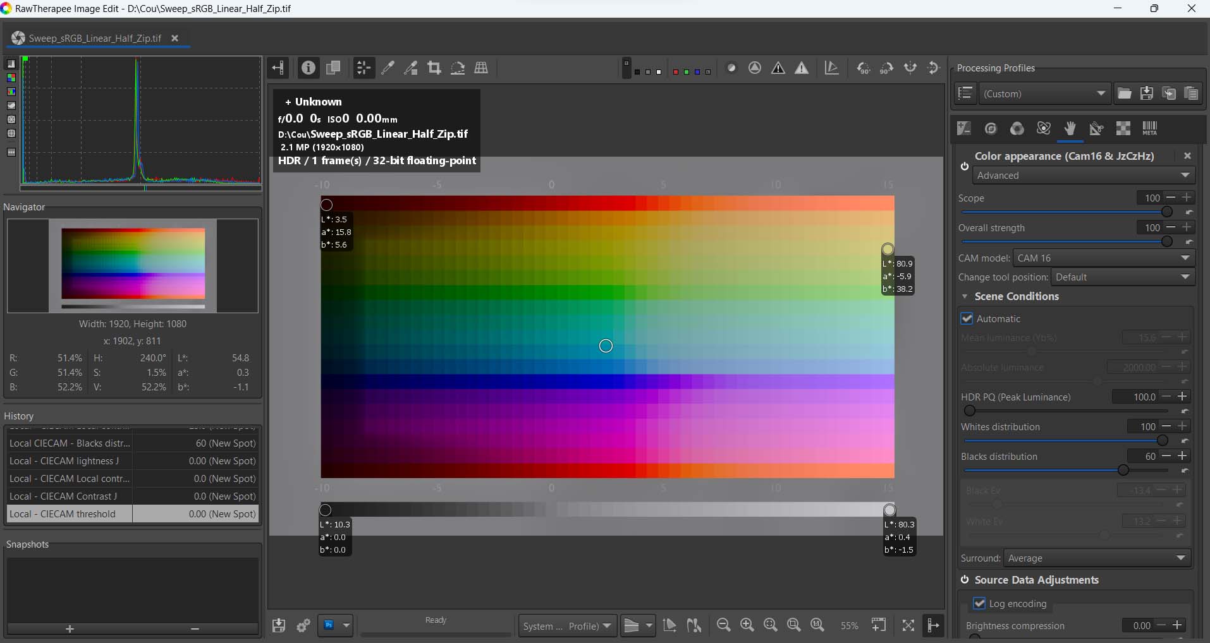
Task: Open before/after comparison view
Action: coord(333,68)
